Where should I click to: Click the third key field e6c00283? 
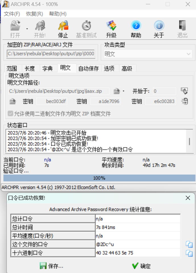[x=161, y=101]
